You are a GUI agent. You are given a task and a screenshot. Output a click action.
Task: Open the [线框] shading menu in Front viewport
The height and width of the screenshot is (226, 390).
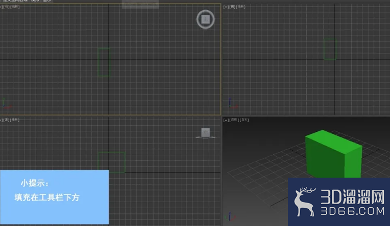241,7
